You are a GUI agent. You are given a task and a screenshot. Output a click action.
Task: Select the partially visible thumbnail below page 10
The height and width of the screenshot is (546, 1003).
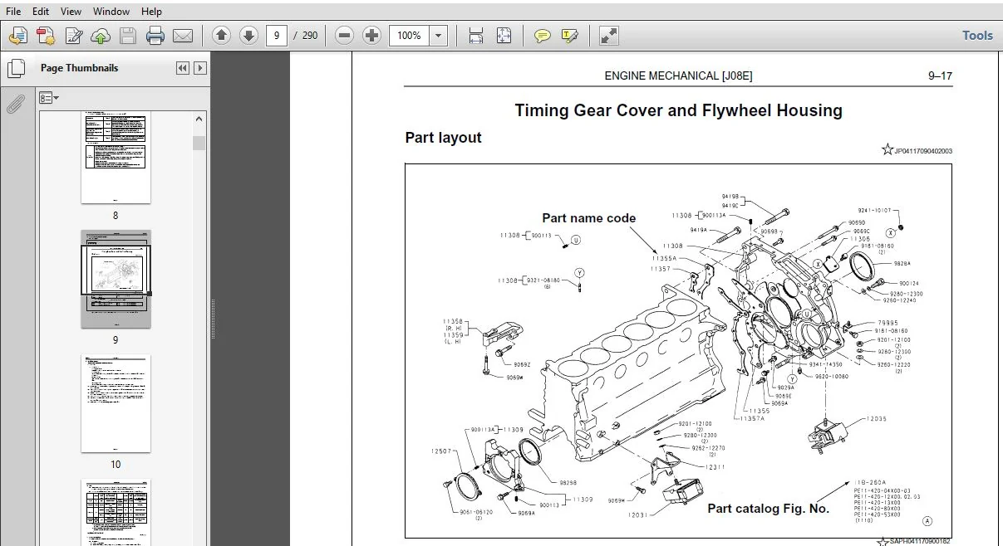coord(116,513)
